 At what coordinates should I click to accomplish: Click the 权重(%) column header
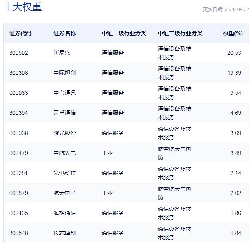(x=233, y=33)
